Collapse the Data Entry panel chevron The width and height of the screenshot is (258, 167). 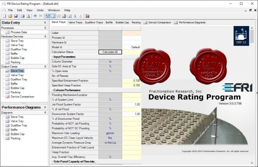[x=45, y=22]
